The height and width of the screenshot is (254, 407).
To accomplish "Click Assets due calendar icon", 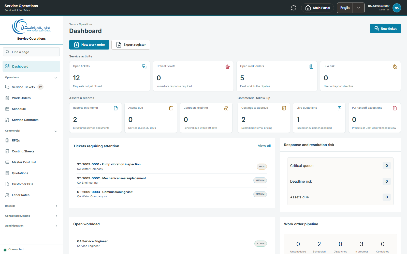I will coord(171,108).
